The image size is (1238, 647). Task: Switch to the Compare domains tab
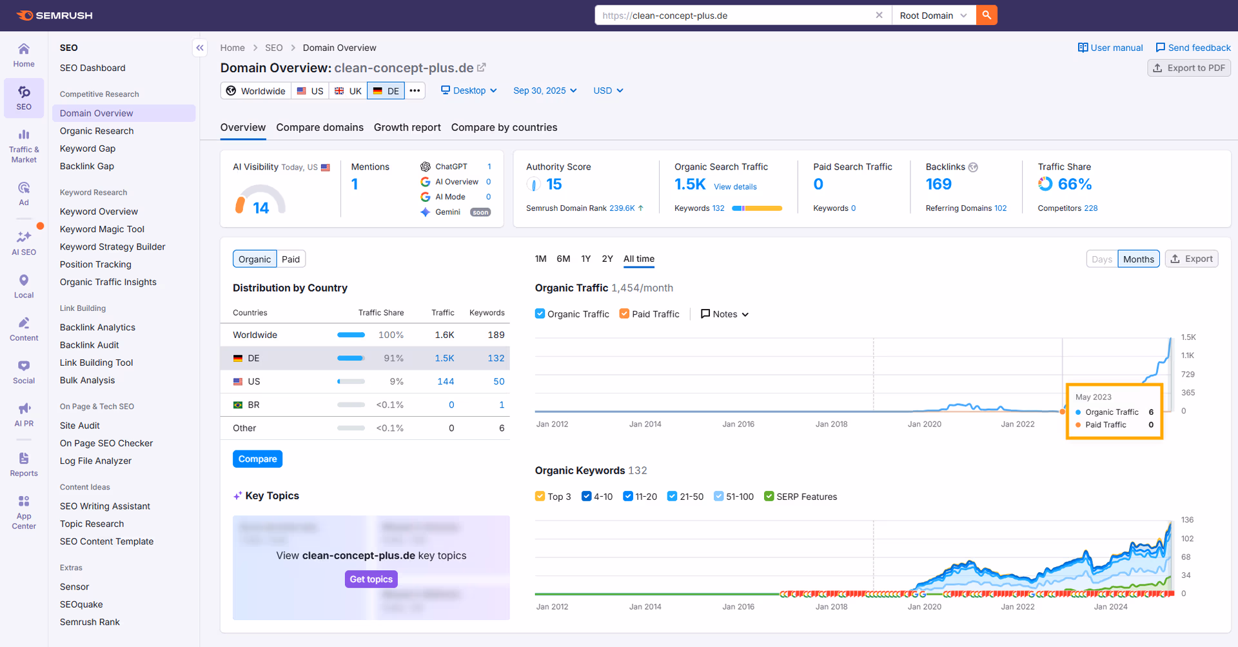click(x=319, y=127)
